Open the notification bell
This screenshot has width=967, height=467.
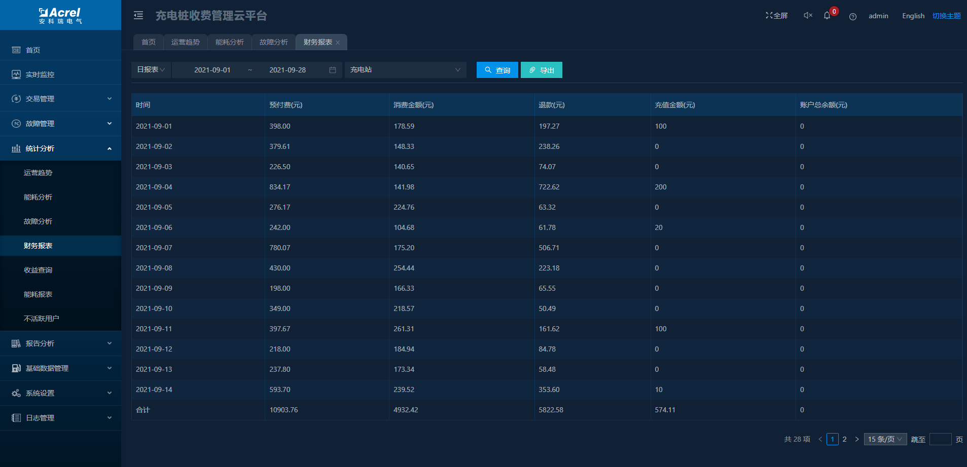pyautogui.click(x=827, y=16)
